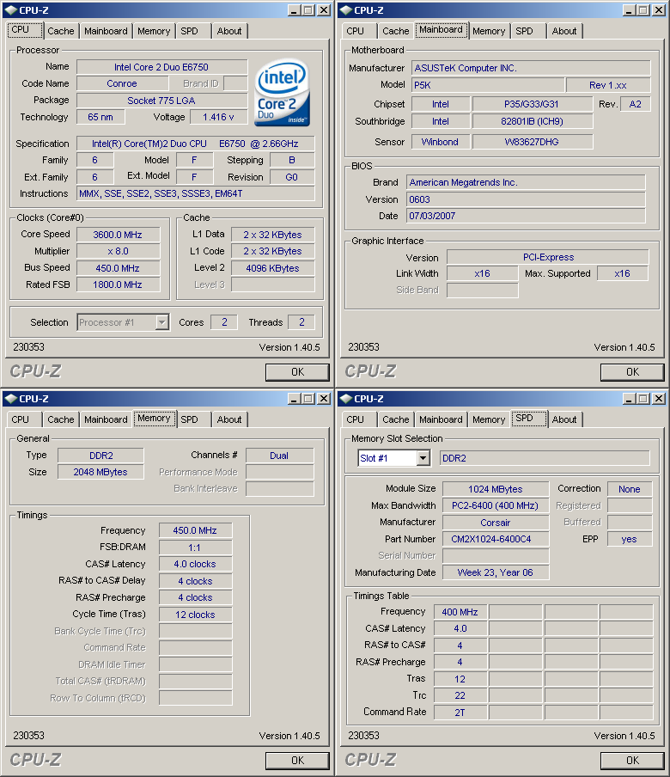Click the Level 2 cache value 4096 KBytes

pos(273,268)
